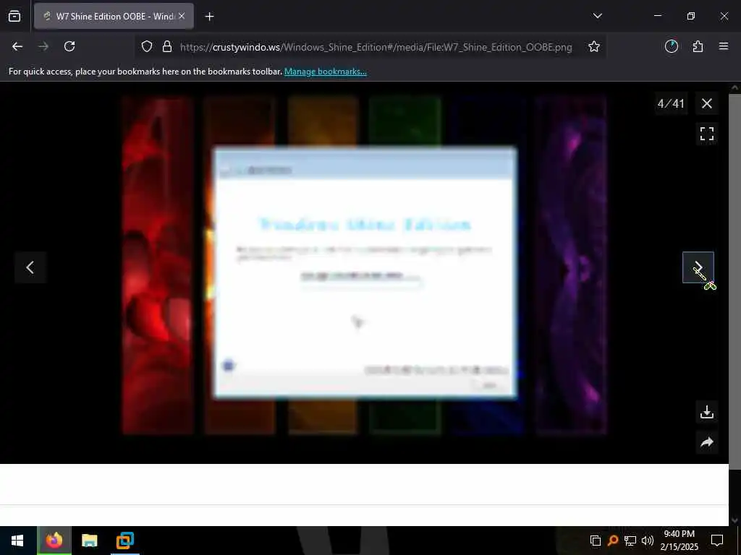Open File Explorer from the taskbar
741x555 pixels.
coord(89,541)
